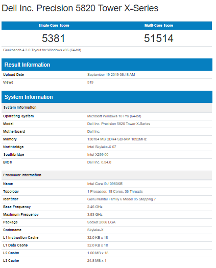The height and width of the screenshot is (268, 216).
Task: Click the gray System Information subheader row
Action: (107, 108)
